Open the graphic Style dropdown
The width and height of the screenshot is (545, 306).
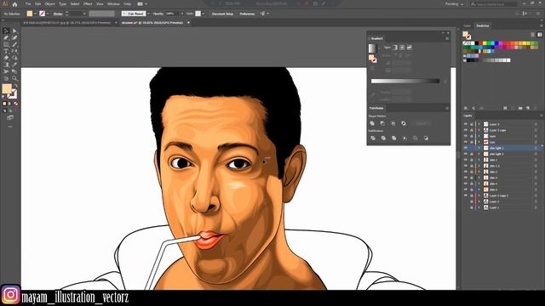[204, 14]
